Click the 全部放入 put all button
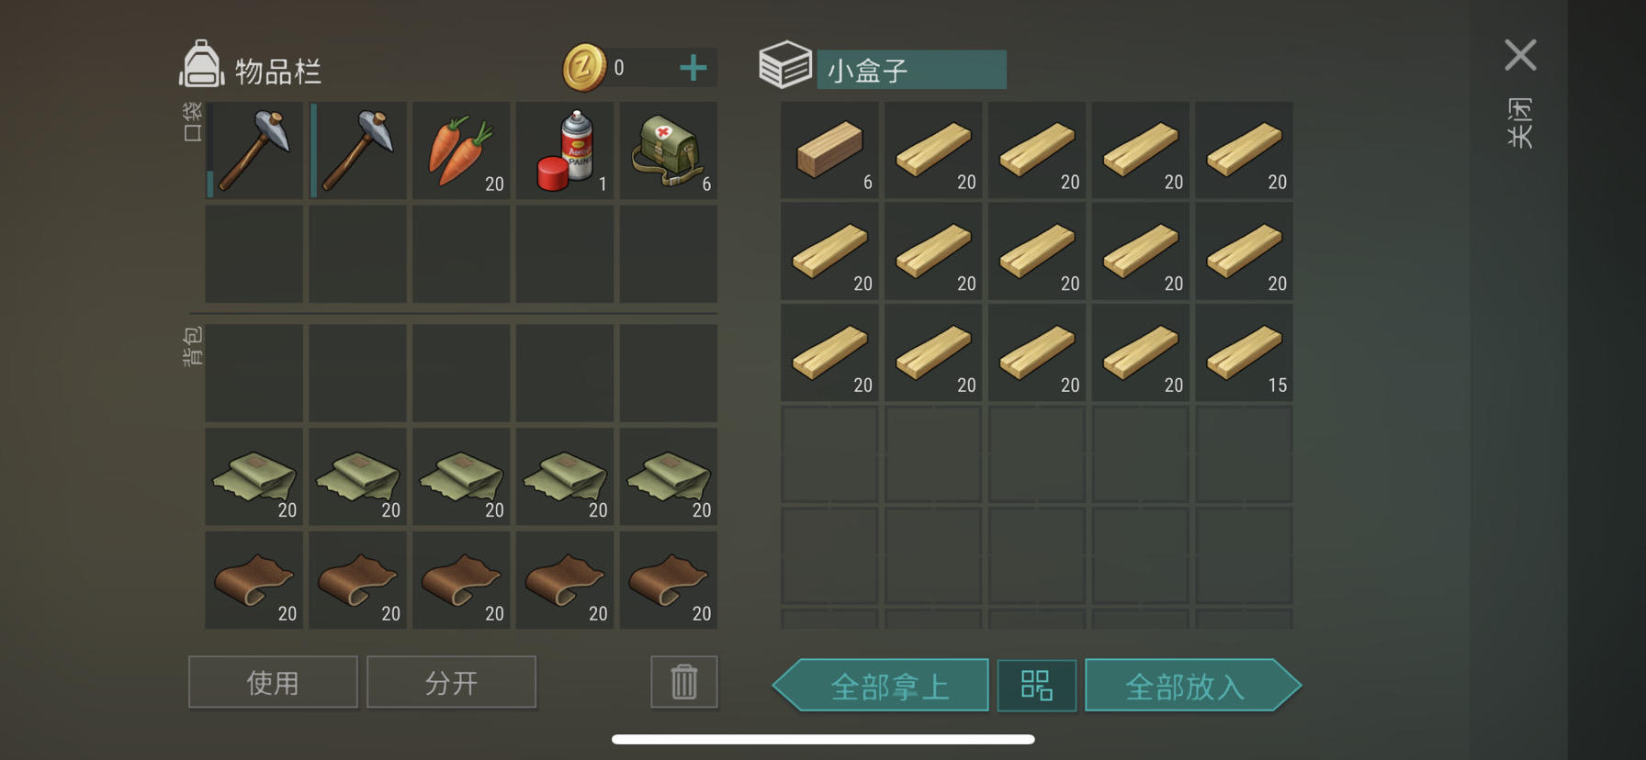 click(x=1193, y=686)
